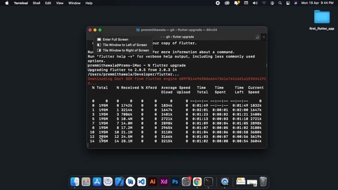Open Control Center
This screenshot has height=190, width=338.
pos(288,3)
